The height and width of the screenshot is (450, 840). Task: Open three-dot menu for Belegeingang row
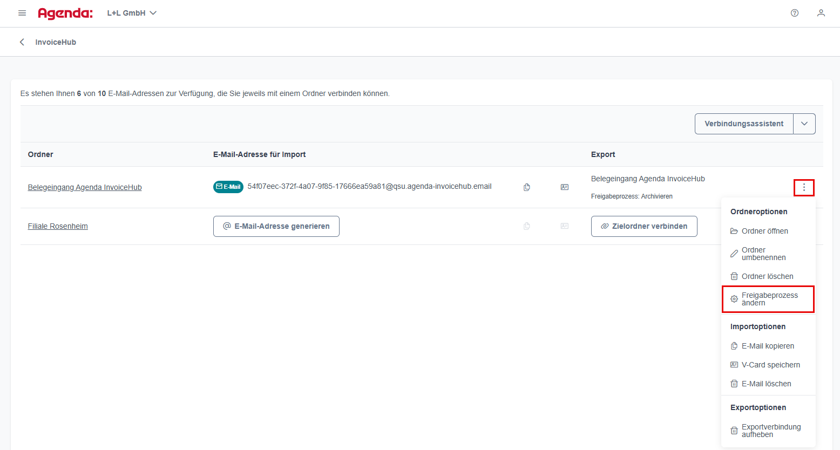point(804,187)
